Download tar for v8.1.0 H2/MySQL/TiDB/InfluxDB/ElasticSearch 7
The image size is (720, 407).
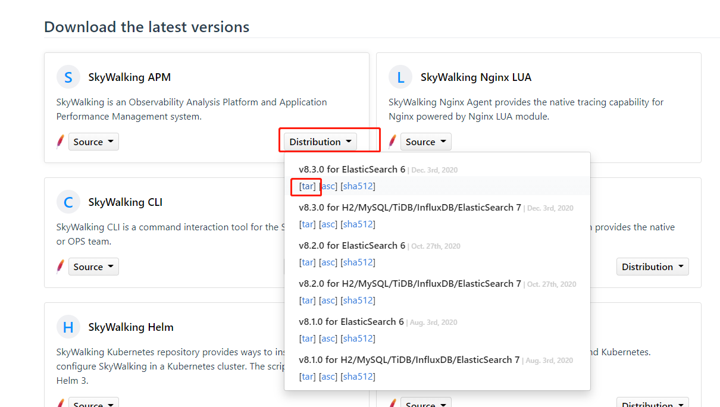pos(307,377)
